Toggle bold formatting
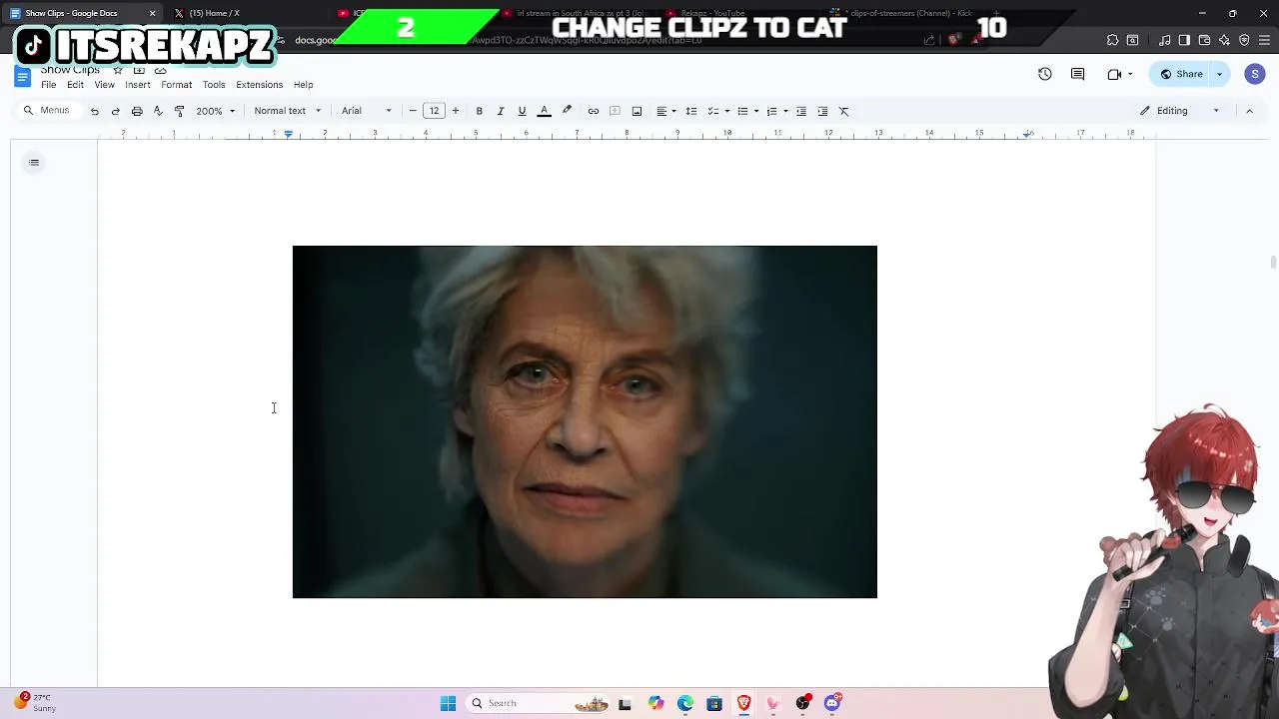 click(480, 111)
